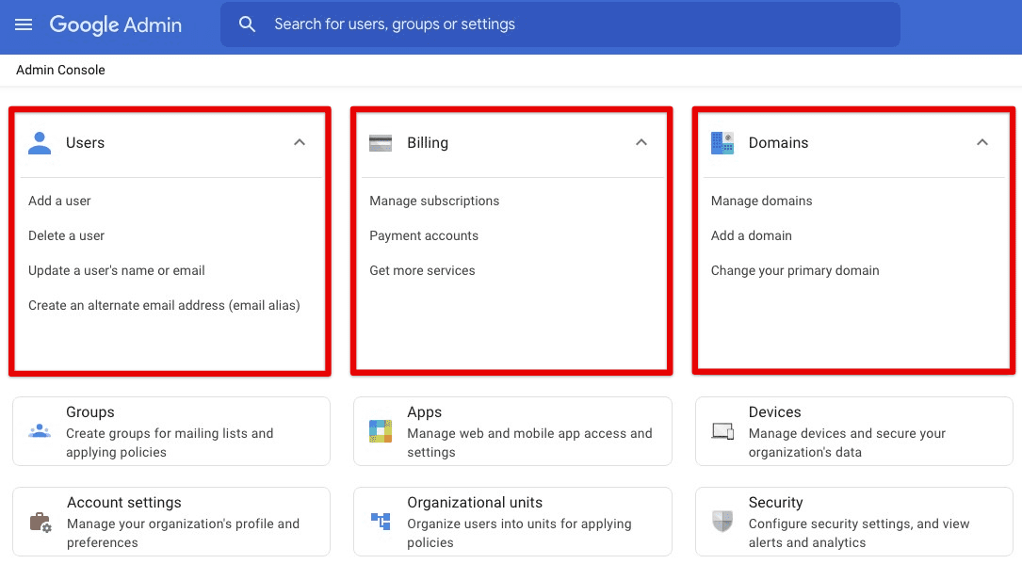1022x564 pixels.
Task: Click 'Manage web and mobile app access' description
Action: click(x=529, y=443)
